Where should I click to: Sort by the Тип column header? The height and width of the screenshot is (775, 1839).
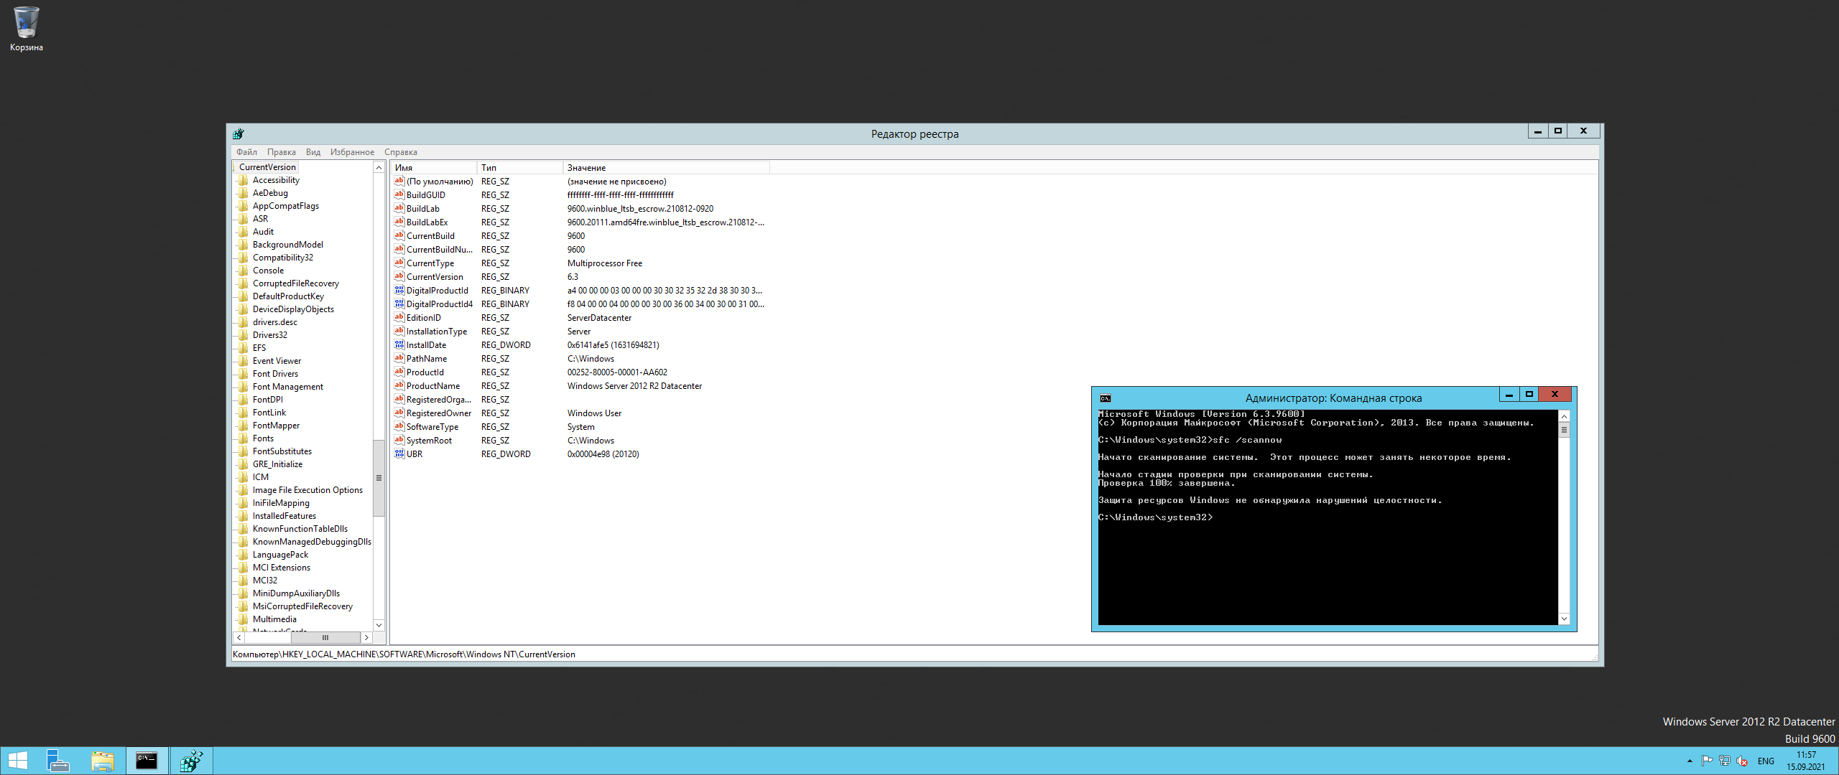click(x=519, y=168)
